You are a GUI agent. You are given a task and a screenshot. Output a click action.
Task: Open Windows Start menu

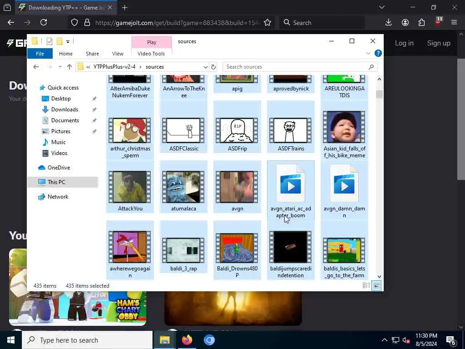pyautogui.click(x=11, y=340)
